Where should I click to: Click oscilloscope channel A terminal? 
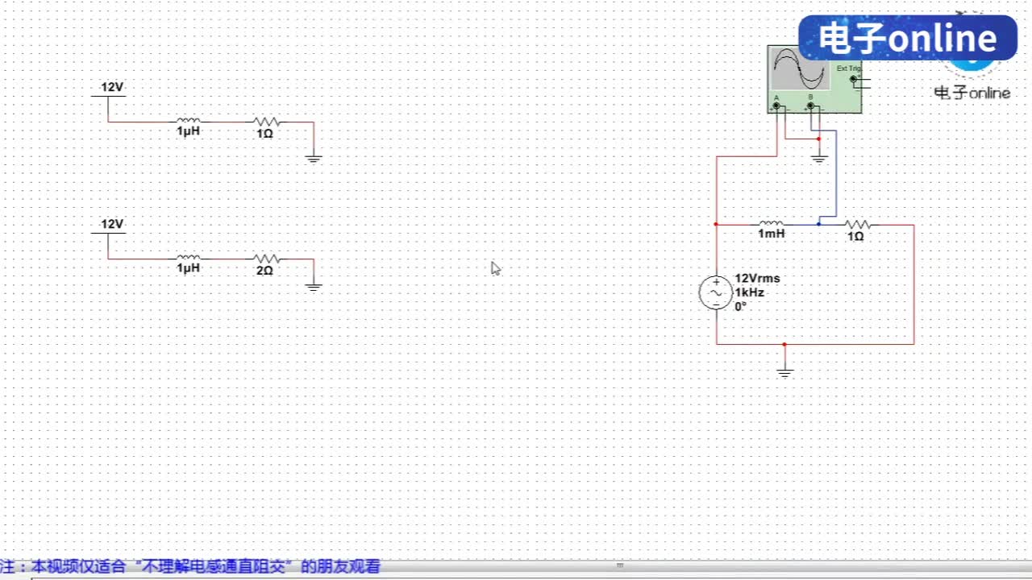[776, 105]
